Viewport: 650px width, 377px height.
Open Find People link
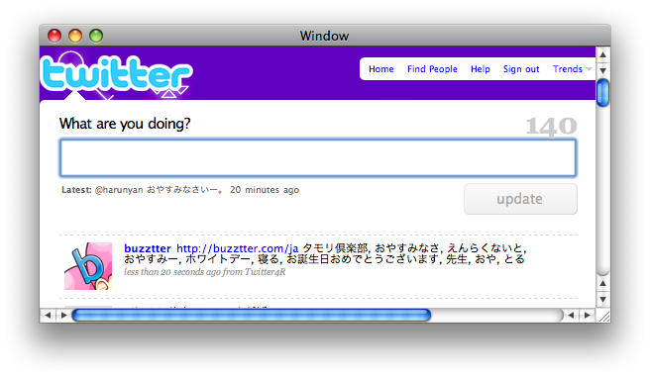point(432,69)
